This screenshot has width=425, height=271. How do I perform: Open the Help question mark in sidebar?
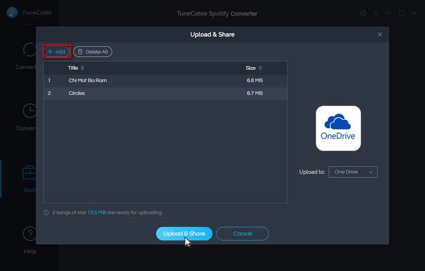30,233
